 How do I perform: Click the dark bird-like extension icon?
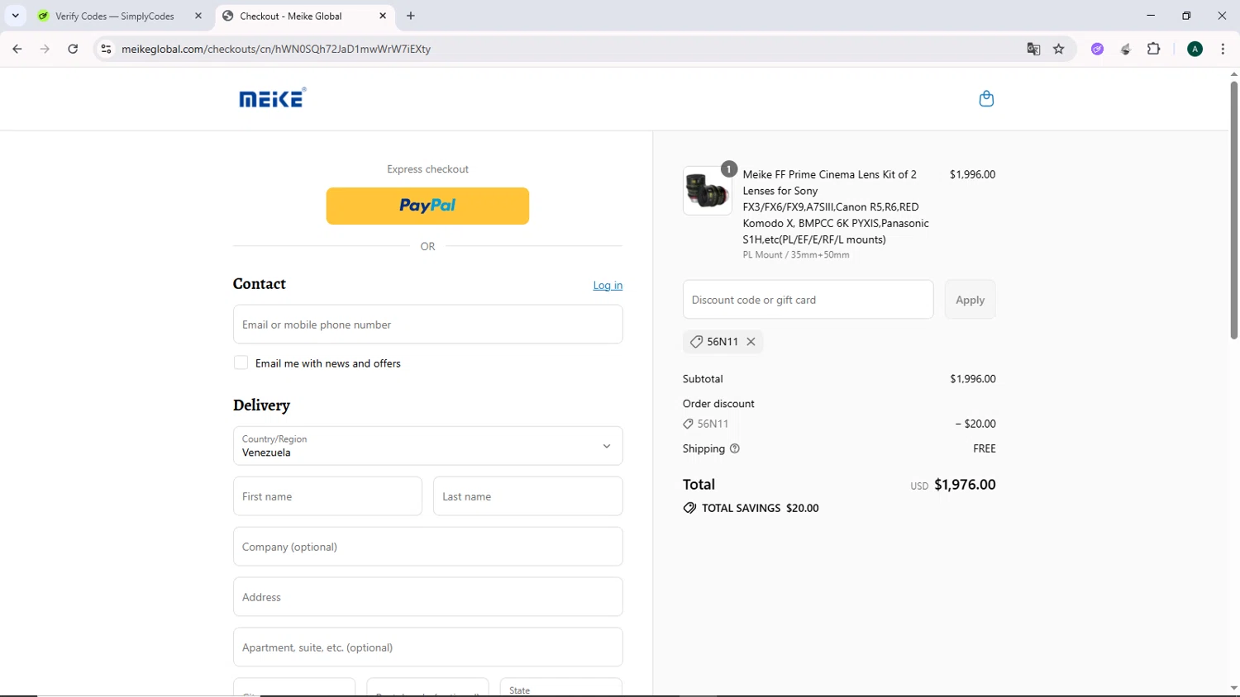click(1125, 49)
